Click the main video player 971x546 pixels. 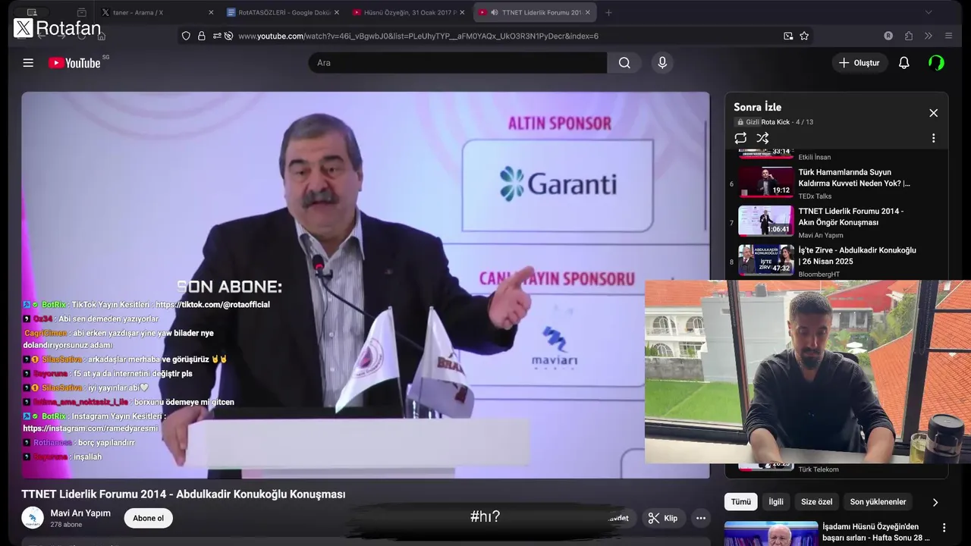pos(366,285)
